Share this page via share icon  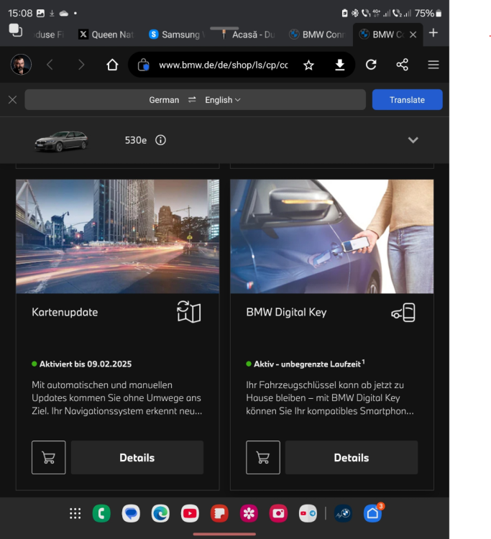click(x=402, y=65)
